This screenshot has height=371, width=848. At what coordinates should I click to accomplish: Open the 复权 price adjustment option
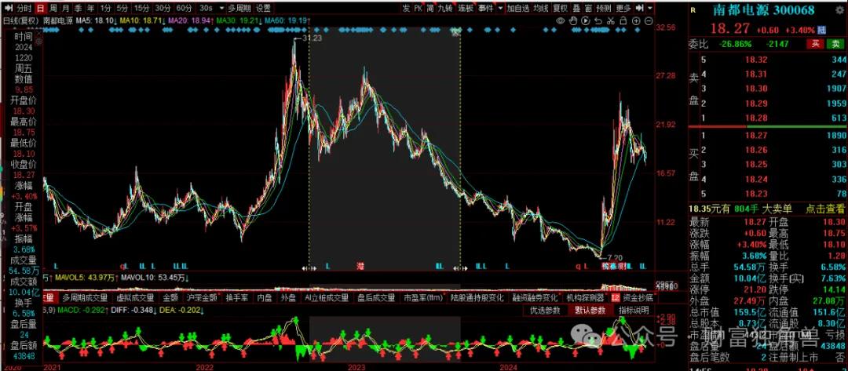click(x=561, y=8)
